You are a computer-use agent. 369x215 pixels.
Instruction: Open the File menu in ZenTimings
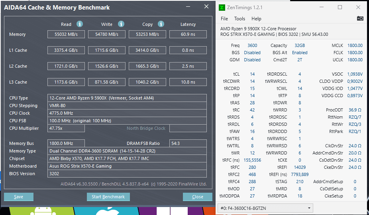tap(224, 19)
